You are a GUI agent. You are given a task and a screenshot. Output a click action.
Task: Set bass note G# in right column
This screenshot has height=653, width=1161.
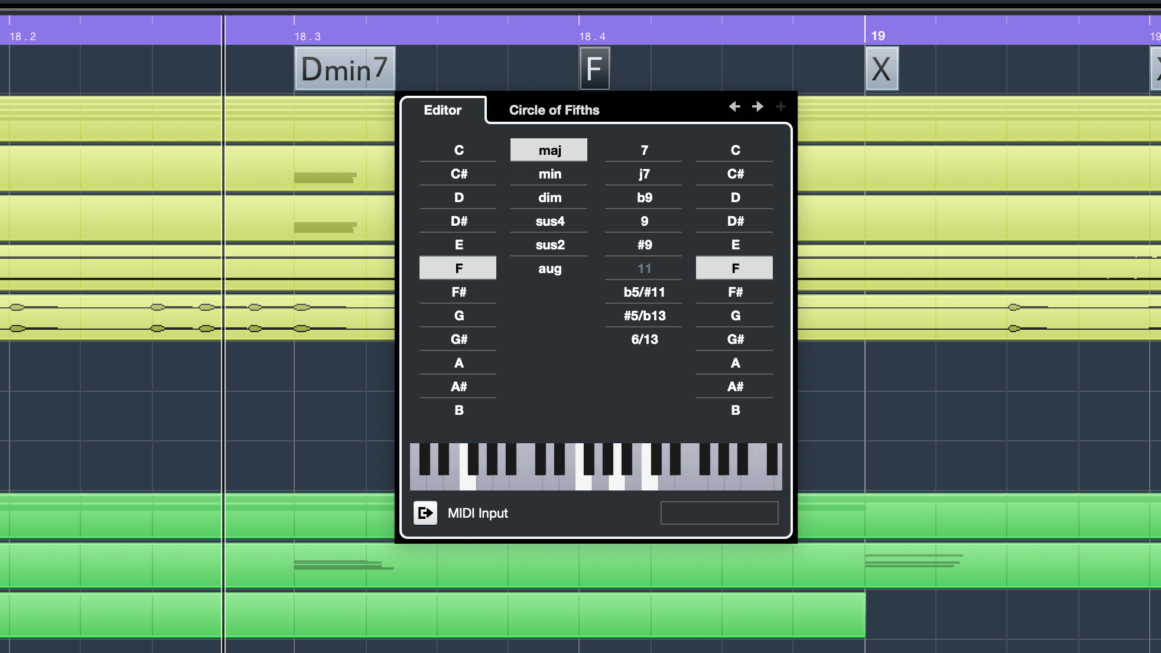pyautogui.click(x=735, y=339)
